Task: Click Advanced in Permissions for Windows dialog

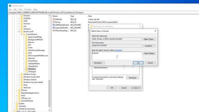Action: (x=132, y=78)
